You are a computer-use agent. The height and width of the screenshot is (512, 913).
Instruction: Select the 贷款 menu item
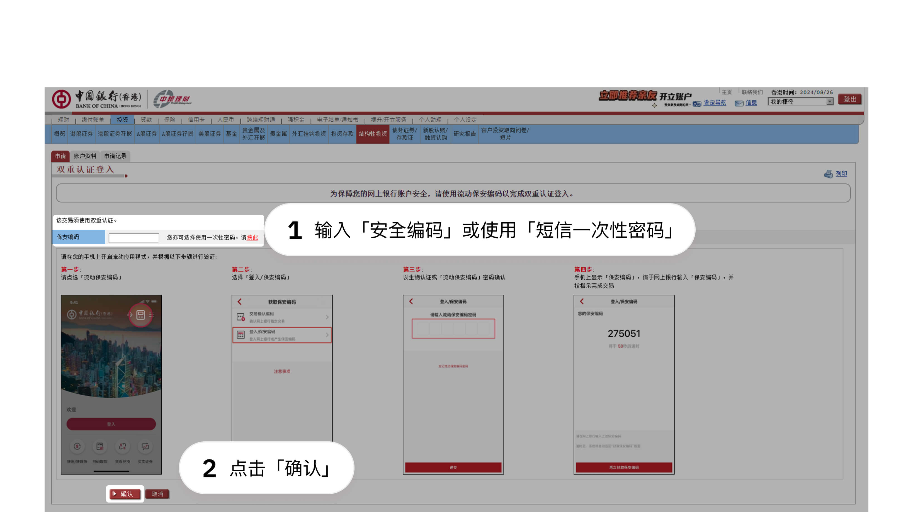point(146,120)
